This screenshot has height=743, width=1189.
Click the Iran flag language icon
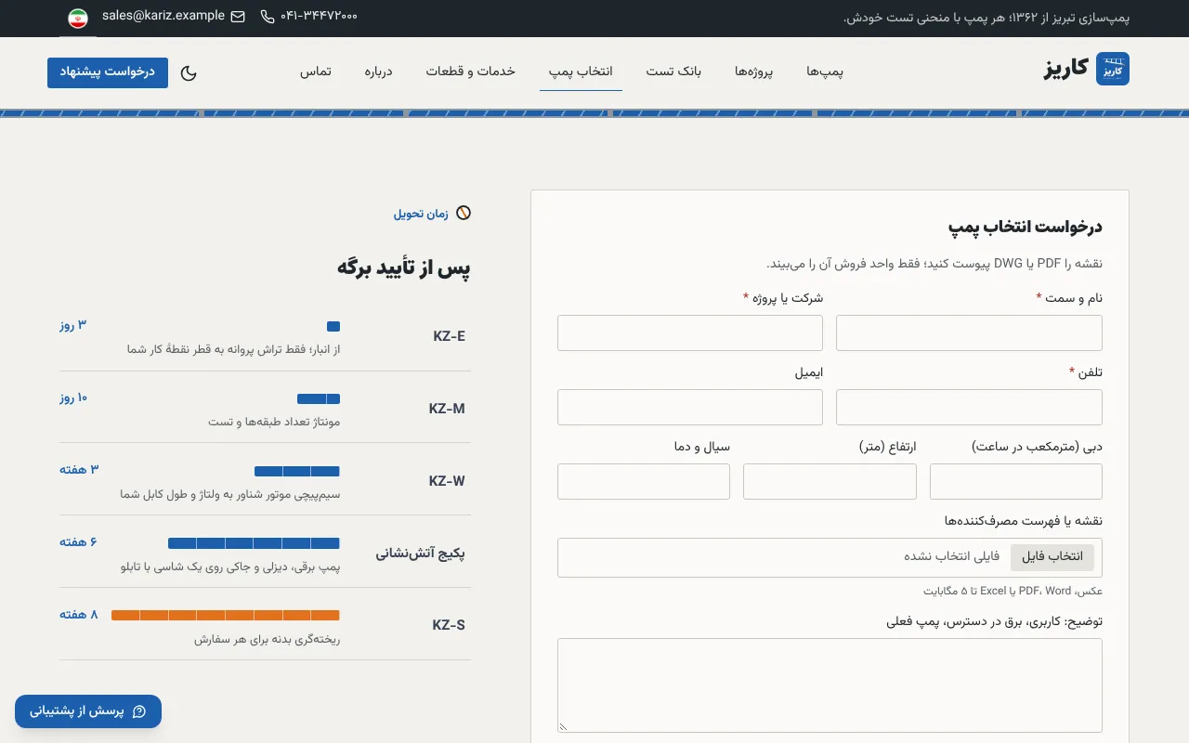(x=78, y=17)
